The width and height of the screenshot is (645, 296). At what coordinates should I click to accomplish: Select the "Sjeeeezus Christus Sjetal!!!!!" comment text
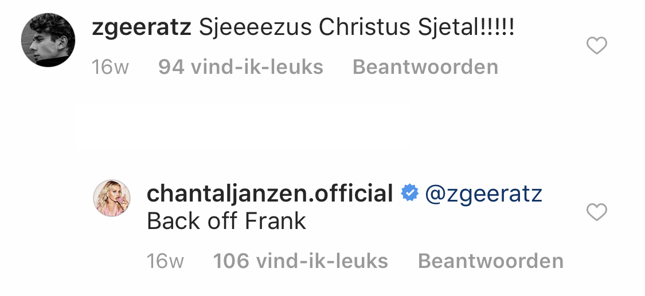[x=357, y=29]
